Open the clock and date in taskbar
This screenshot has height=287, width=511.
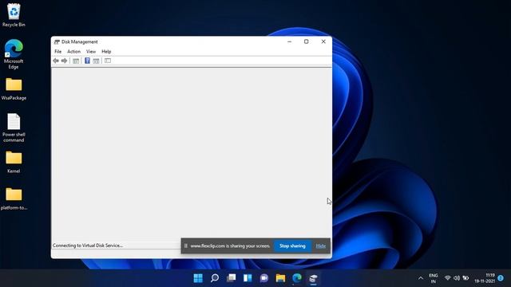pos(485,278)
